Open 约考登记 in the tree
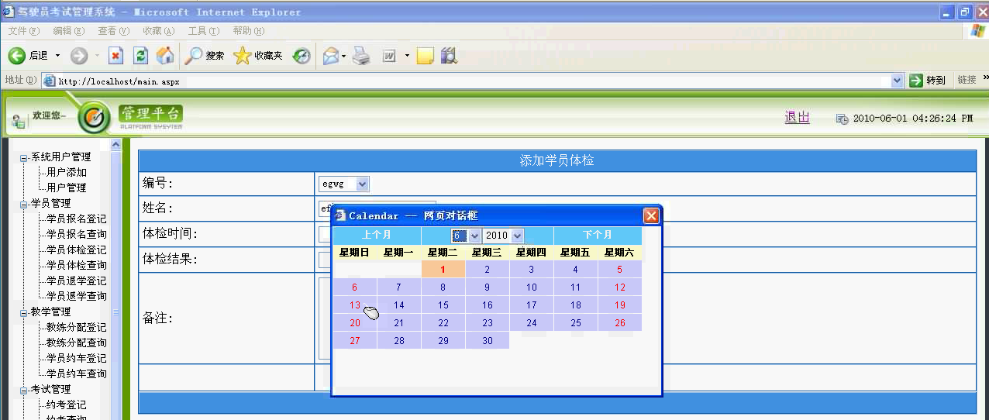 (67, 405)
